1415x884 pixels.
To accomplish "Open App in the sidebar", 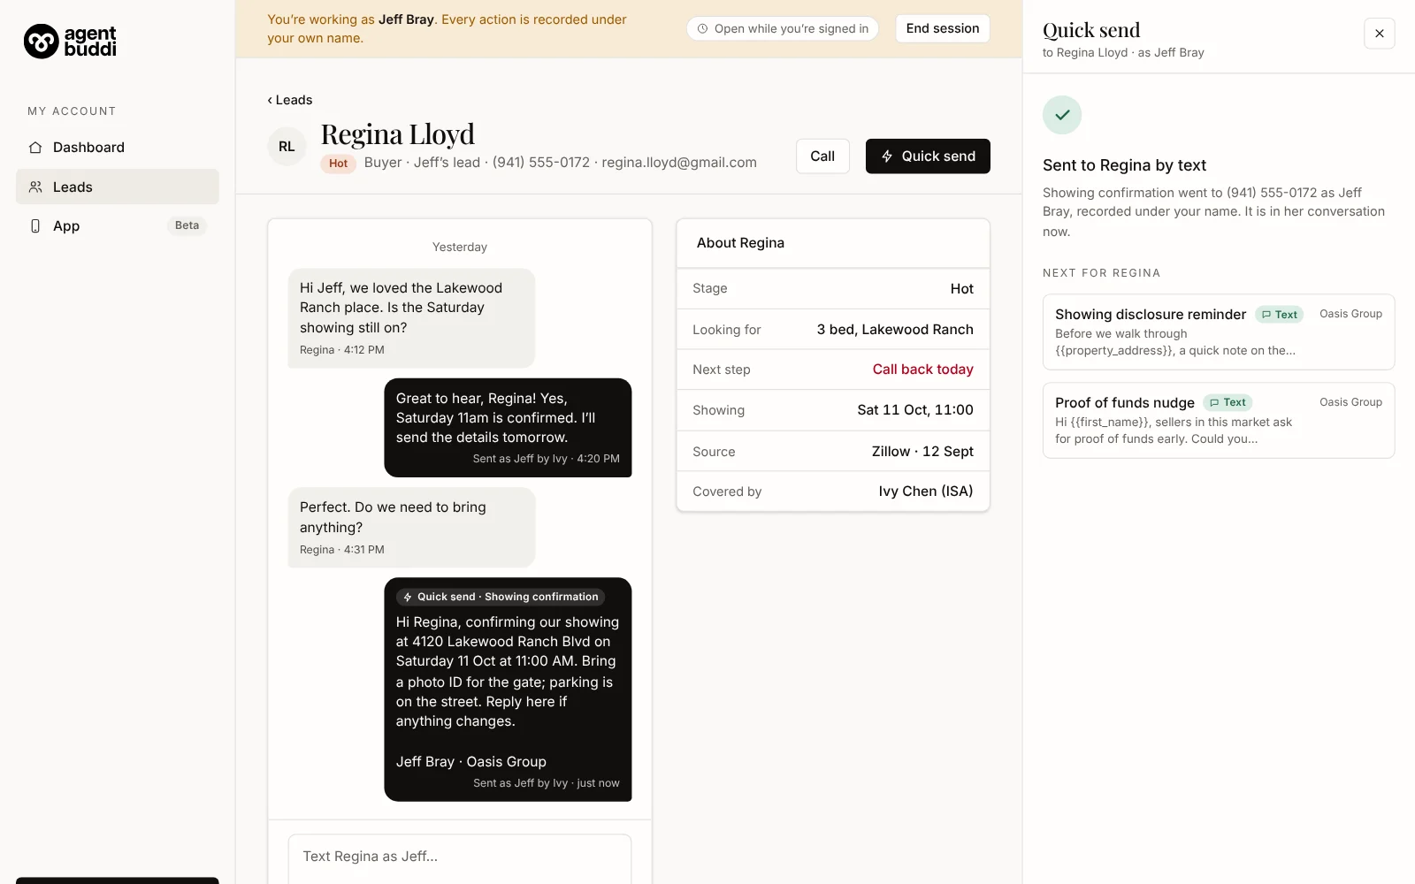I will pyautogui.click(x=118, y=226).
